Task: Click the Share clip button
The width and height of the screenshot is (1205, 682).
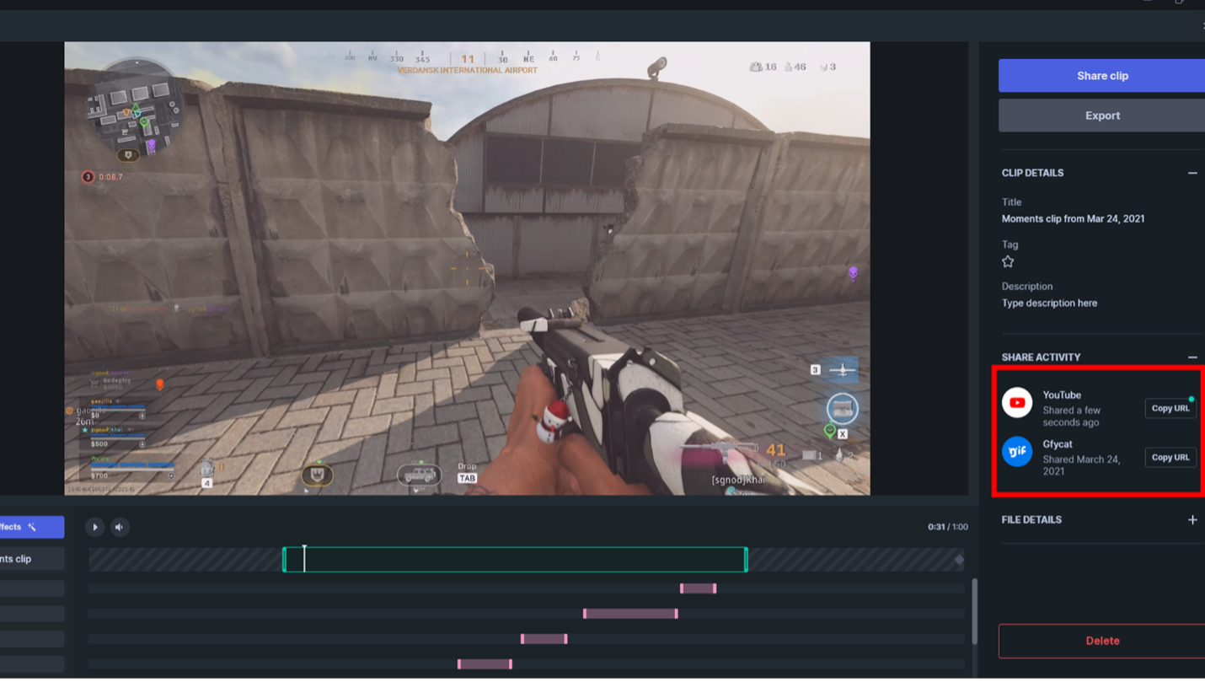Action: (1101, 76)
